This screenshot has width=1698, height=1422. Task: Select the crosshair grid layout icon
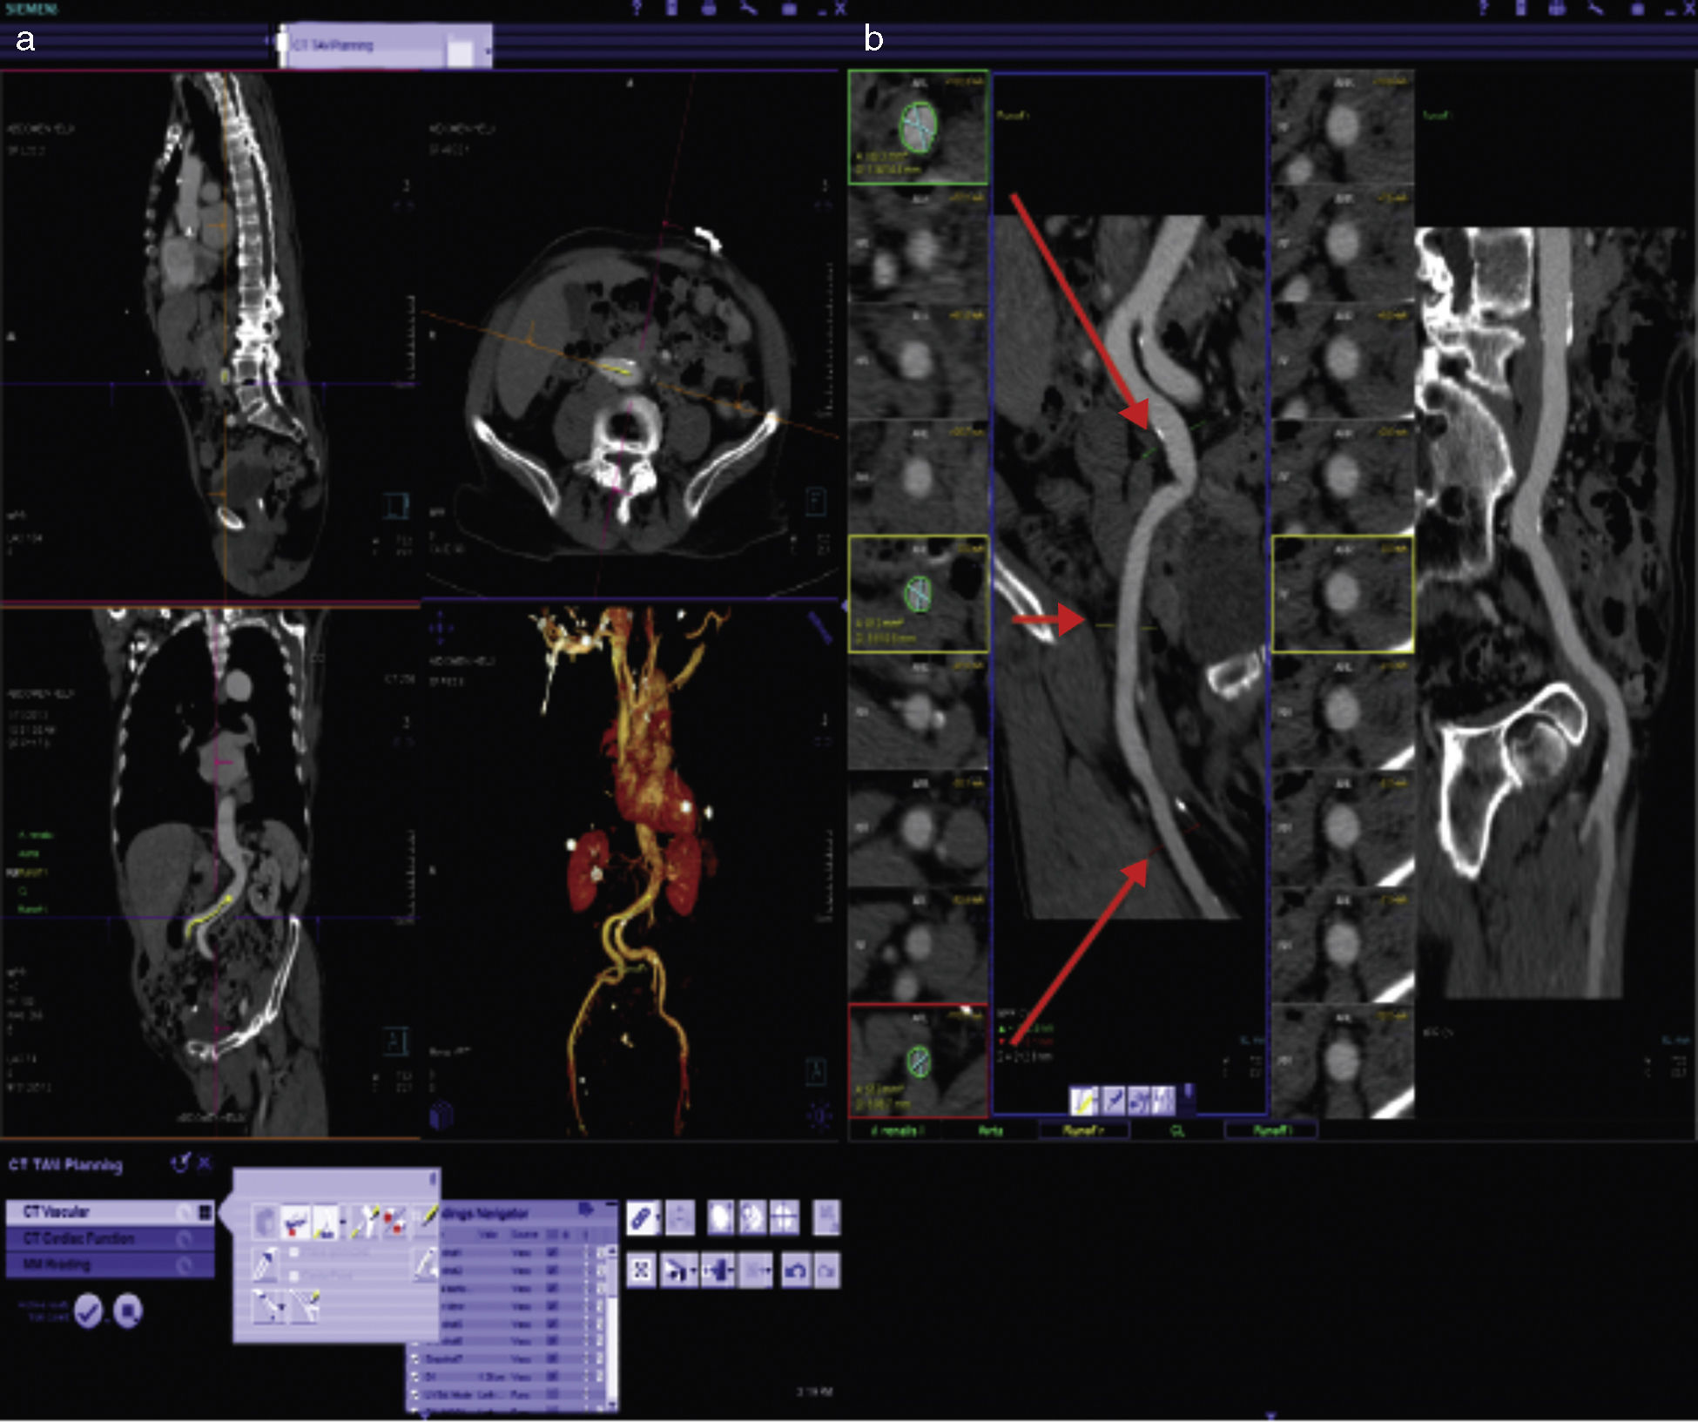[x=784, y=1217]
